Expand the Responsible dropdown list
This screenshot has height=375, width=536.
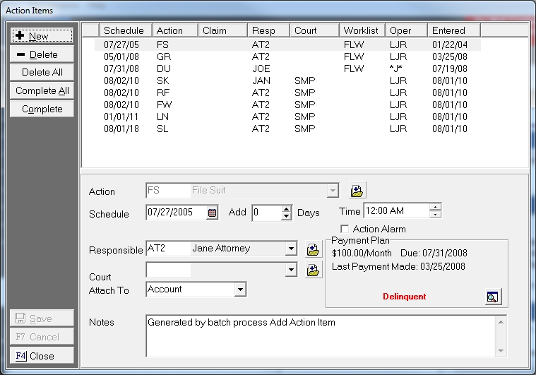pyautogui.click(x=291, y=249)
